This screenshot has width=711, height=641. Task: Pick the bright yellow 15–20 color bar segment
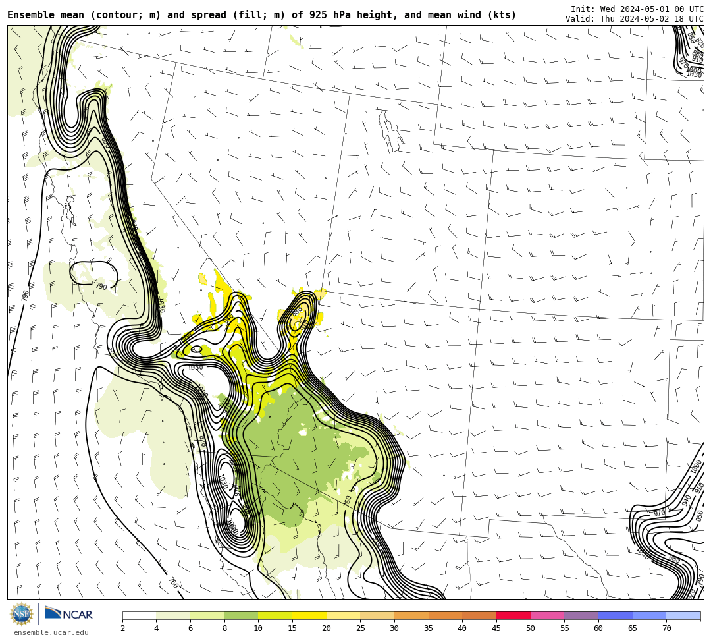pos(309,615)
